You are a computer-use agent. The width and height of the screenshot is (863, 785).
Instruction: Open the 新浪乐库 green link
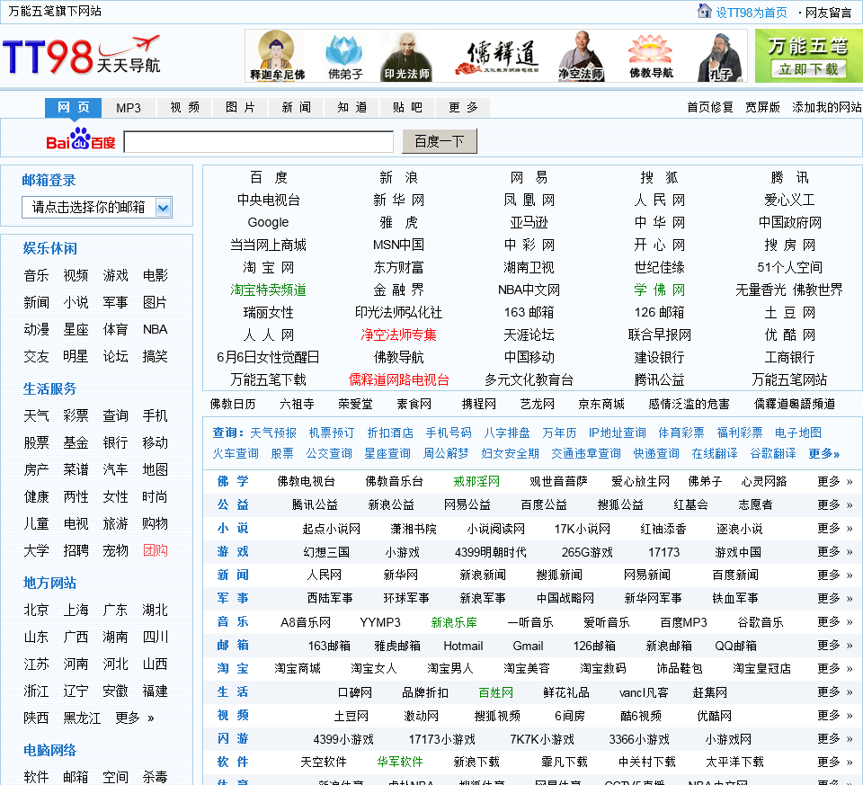tap(453, 622)
